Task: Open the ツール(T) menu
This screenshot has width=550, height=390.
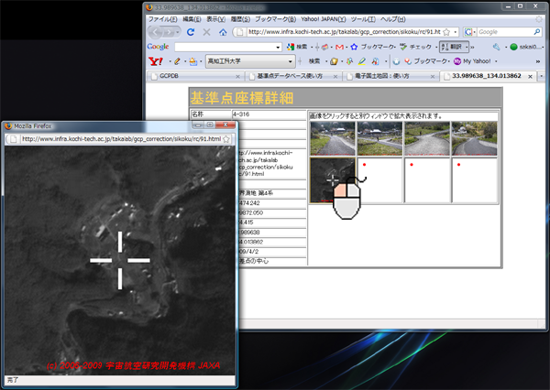Action: [361, 18]
